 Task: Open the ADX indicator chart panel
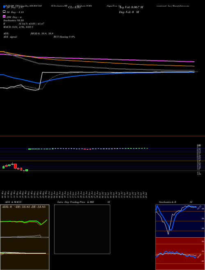pos(25,221)
